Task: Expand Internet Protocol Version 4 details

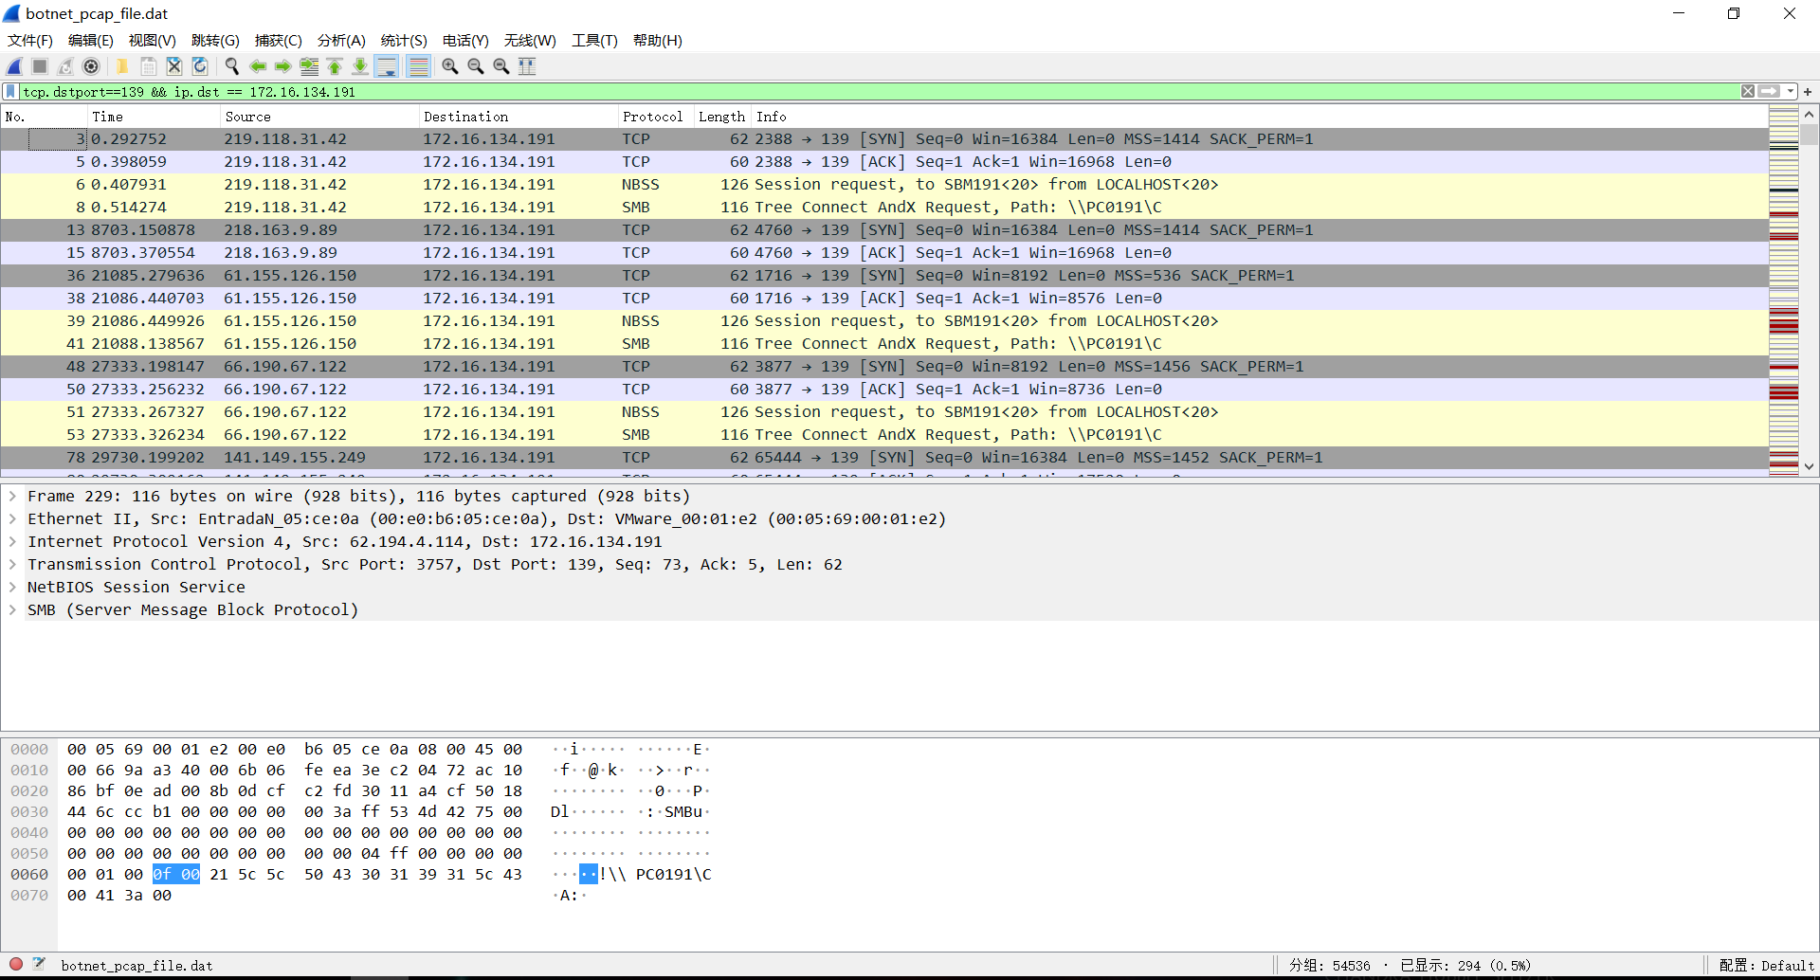Action: tap(12, 541)
